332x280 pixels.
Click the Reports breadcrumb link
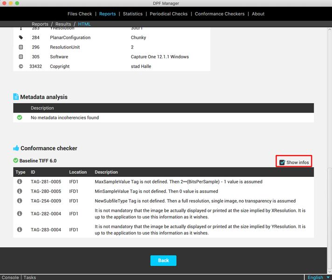tap(40, 24)
